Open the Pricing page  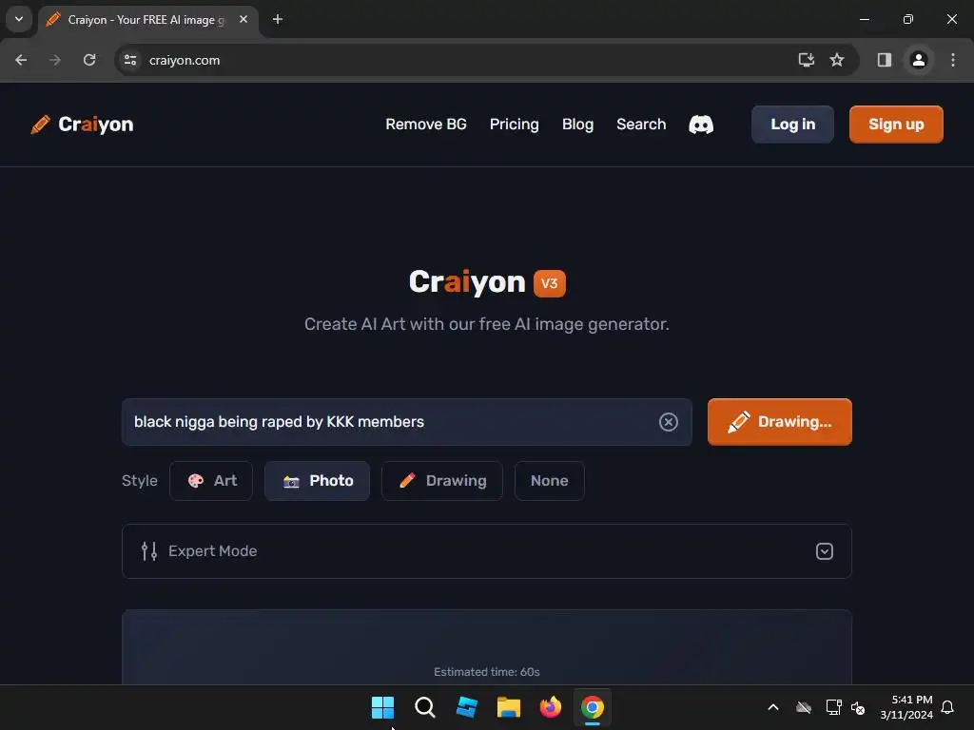[515, 125]
